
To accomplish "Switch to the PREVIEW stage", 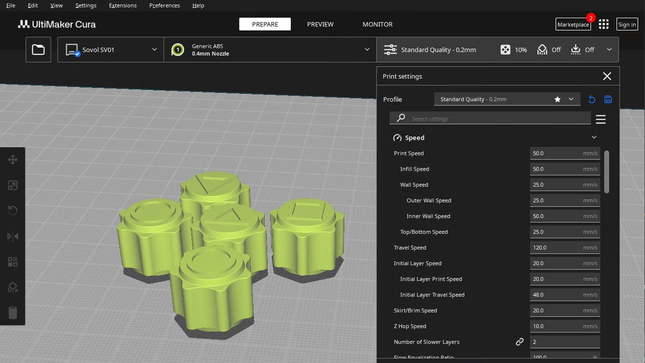I will click(320, 24).
